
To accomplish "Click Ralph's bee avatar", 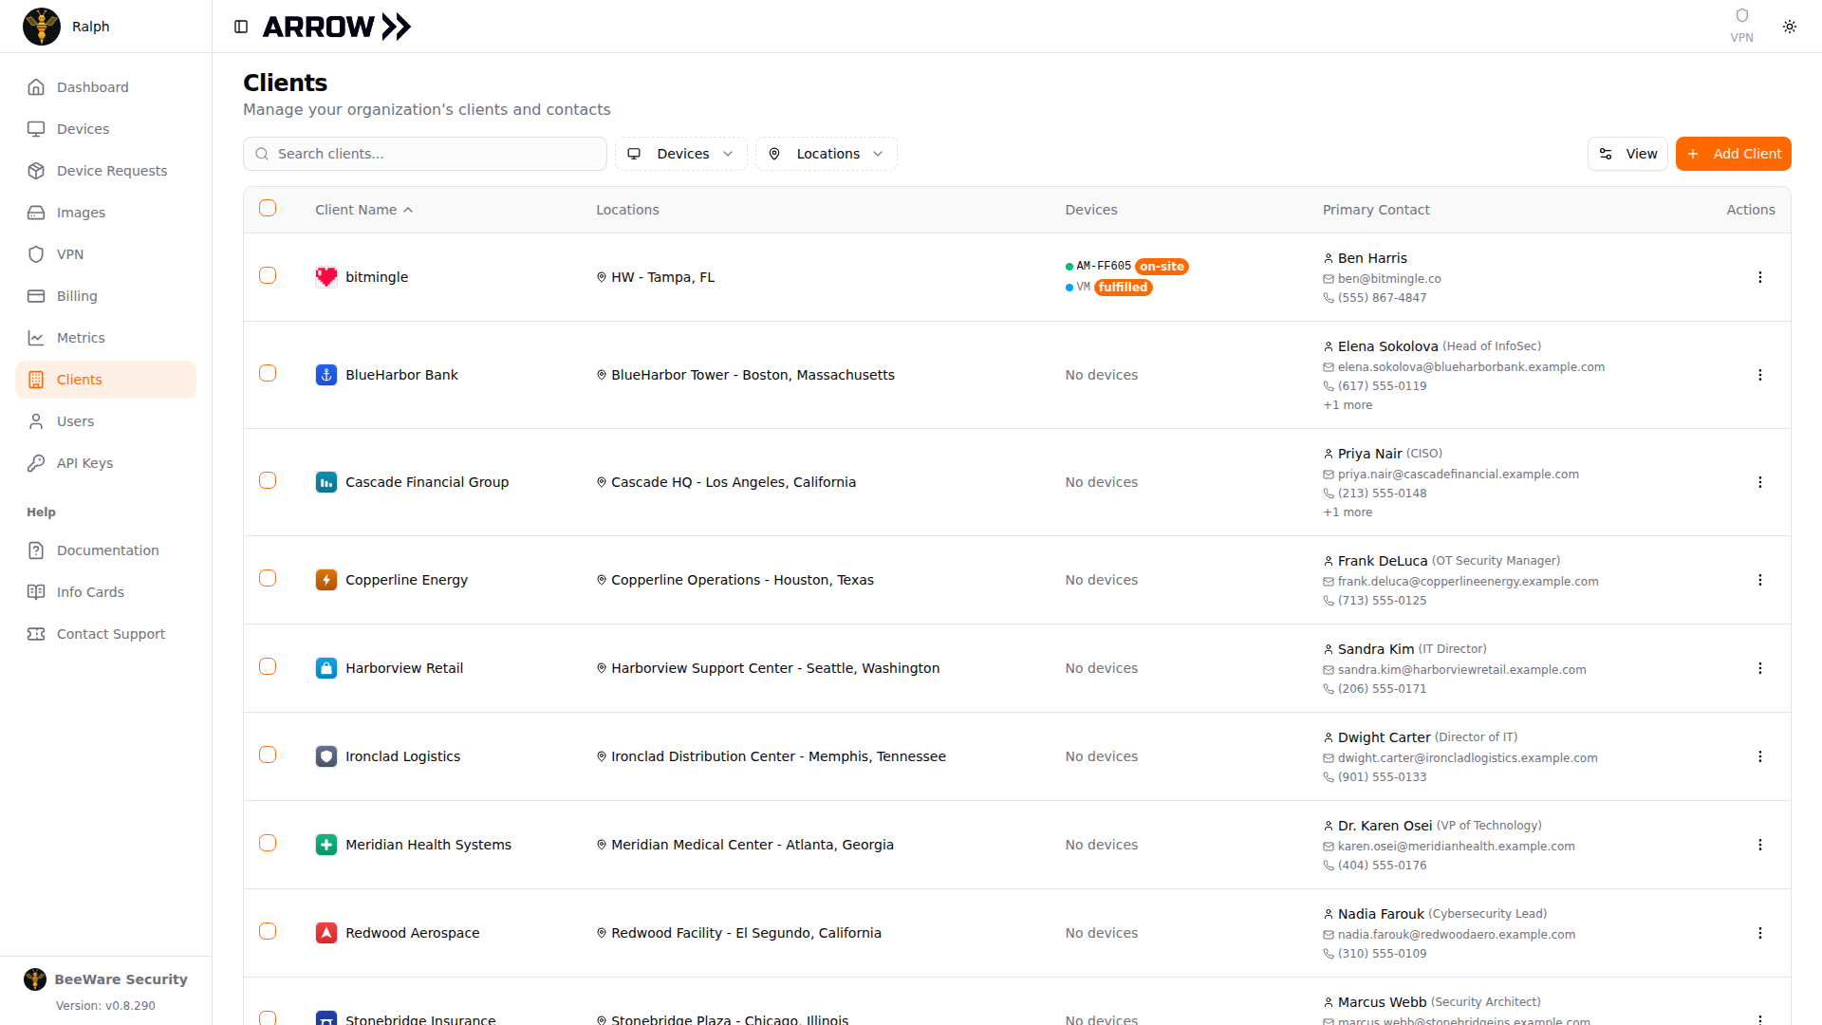I will click(x=42, y=27).
